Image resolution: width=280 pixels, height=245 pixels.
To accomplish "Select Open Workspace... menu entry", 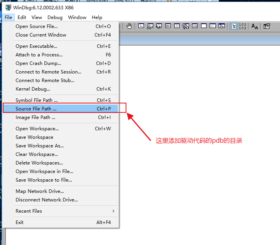I will pyautogui.click(x=61, y=129).
